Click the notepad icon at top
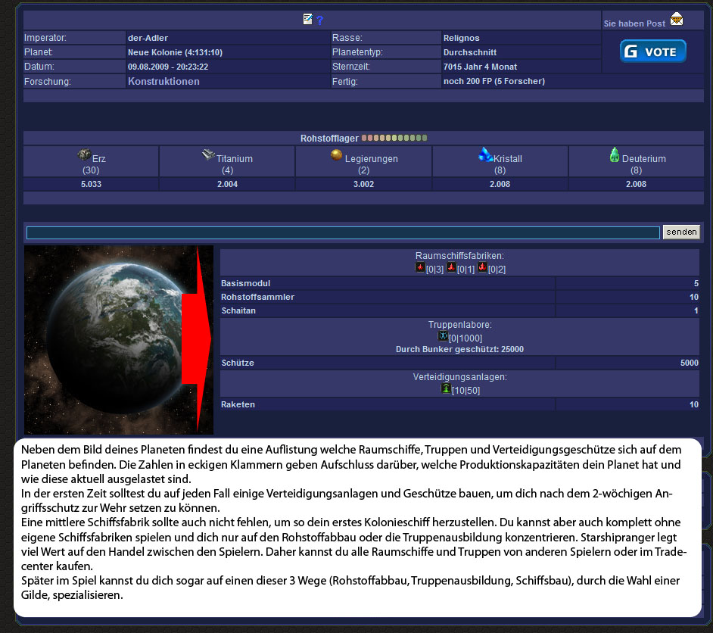The width and height of the screenshot is (713, 633). 307,20
